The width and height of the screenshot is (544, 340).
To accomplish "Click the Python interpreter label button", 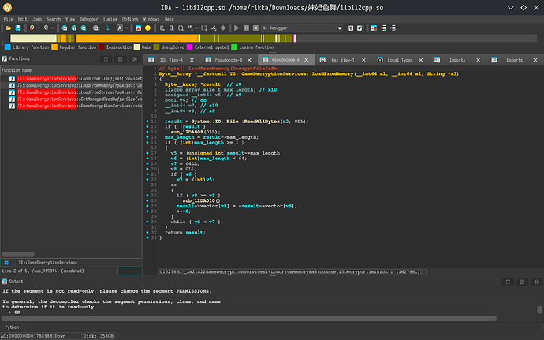I will 12,327.
